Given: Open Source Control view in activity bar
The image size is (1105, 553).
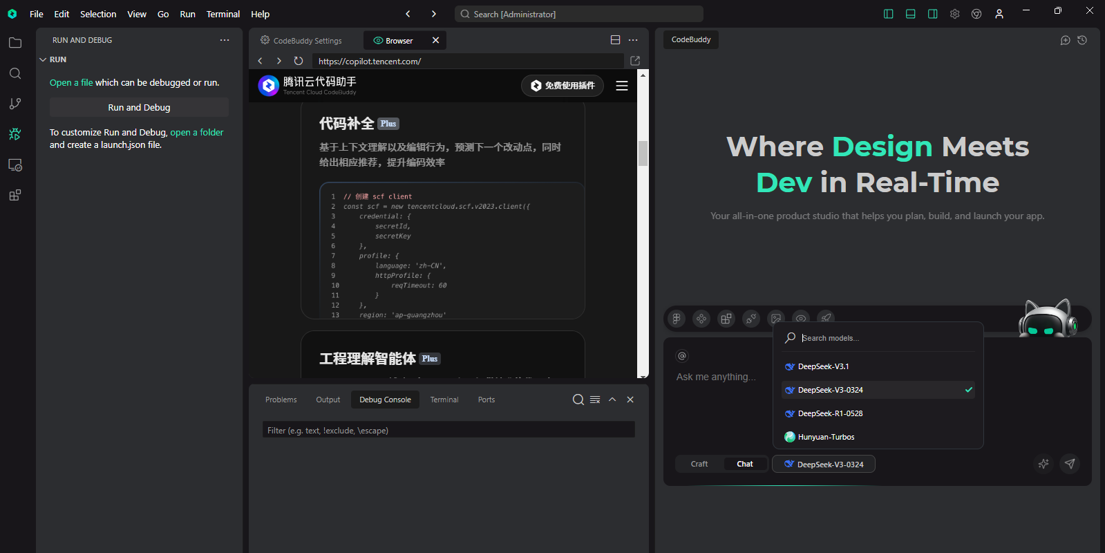Looking at the screenshot, I should pos(15,104).
